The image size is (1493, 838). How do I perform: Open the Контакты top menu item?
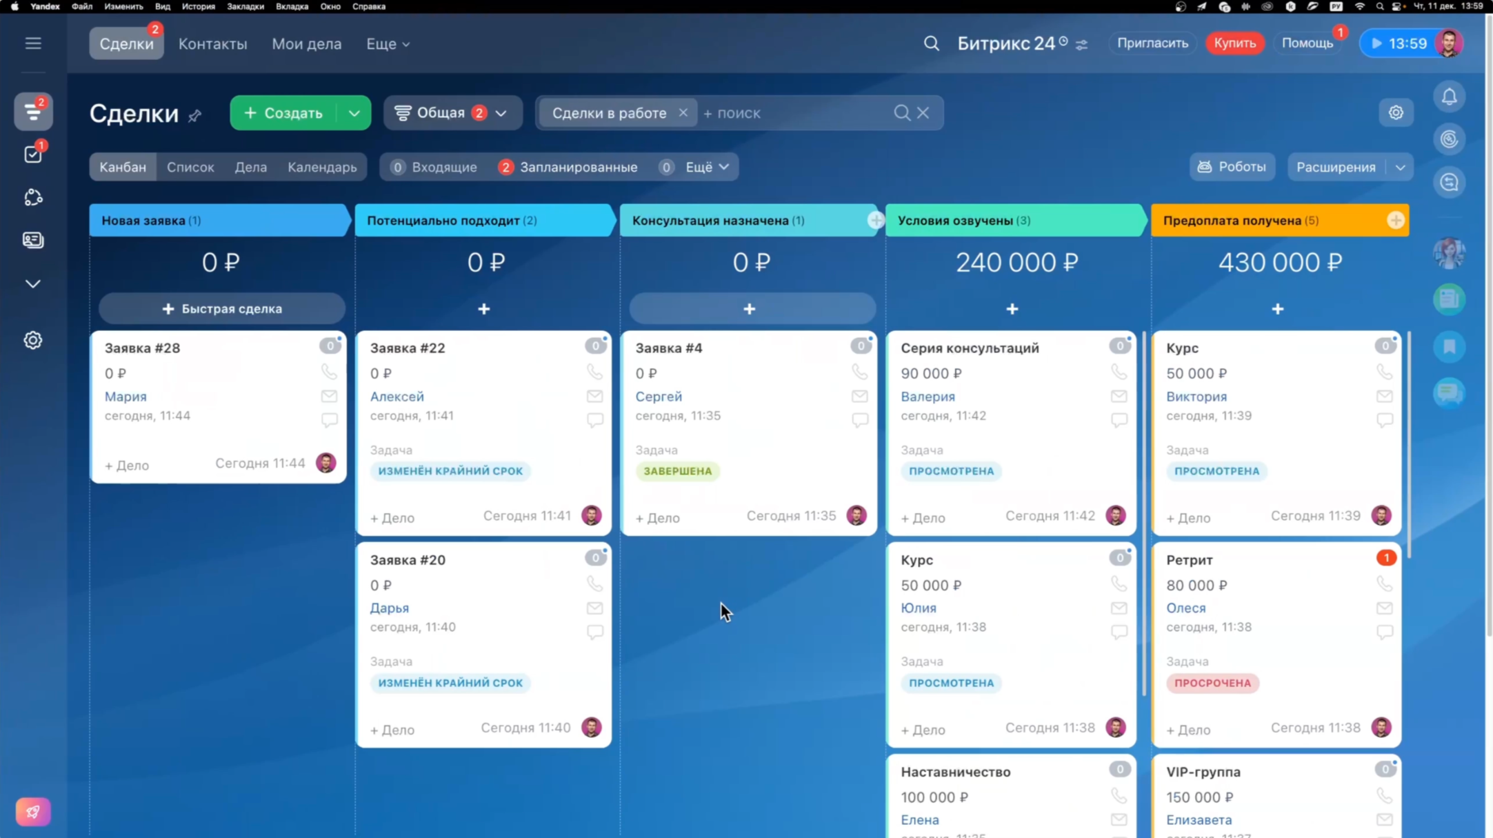[212, 43]
